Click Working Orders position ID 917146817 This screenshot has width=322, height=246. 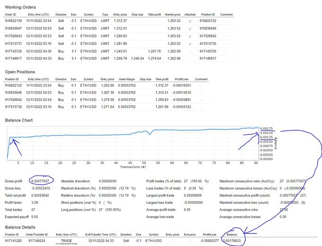pyautogui.click(x=208, y=59)
